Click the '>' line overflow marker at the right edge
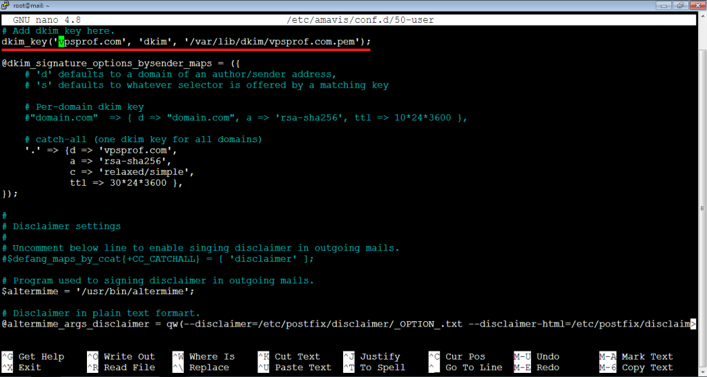This screenshot has height=377, width=707. pyautogui.click(x=693, y=324)
